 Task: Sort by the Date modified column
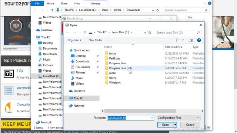[x=173, y=47]
